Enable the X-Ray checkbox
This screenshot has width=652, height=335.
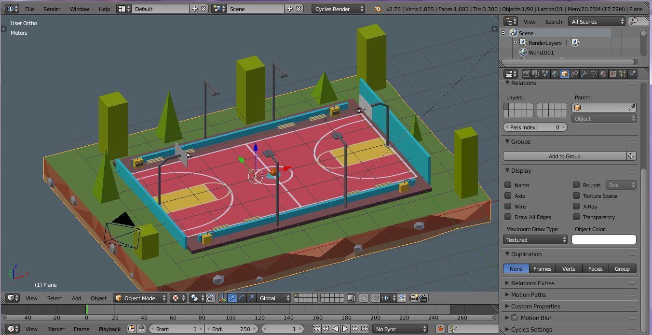576,206
